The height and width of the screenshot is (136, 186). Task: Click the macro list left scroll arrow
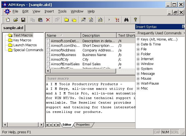48,71
